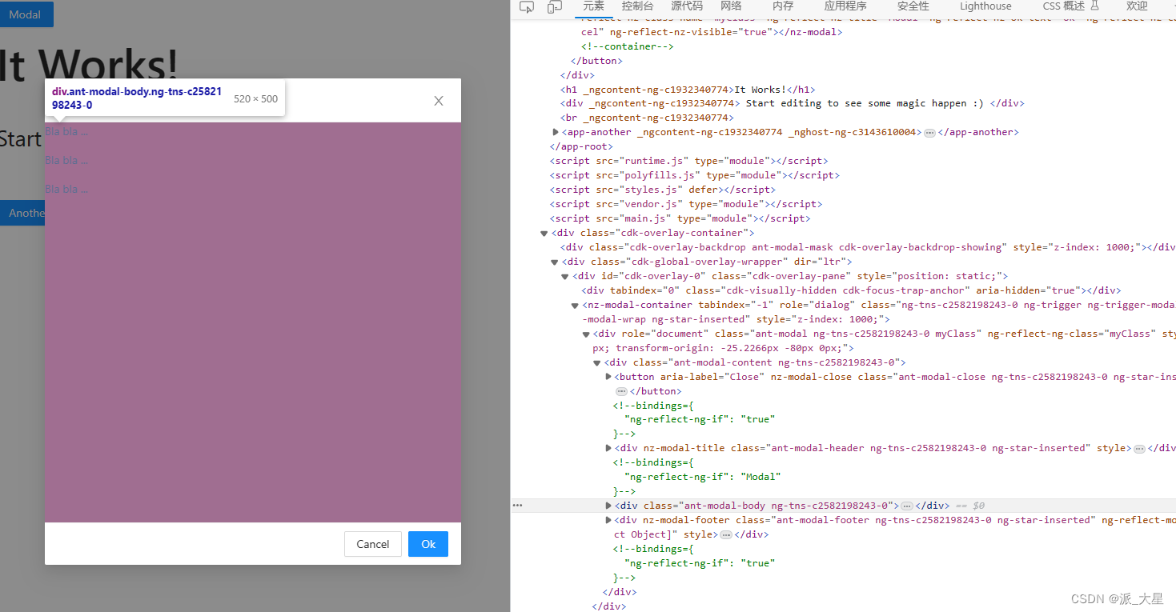
Task: Switch to the 控制台 tab
Action: pos(637,6)
